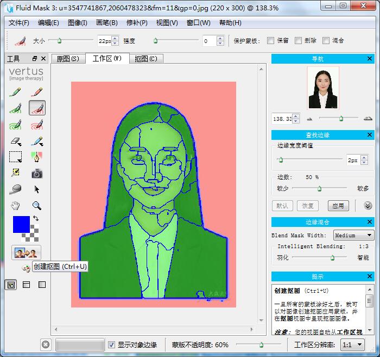
Task: Click the zoom out mountain icon
Action: click(x=310, y=119)
